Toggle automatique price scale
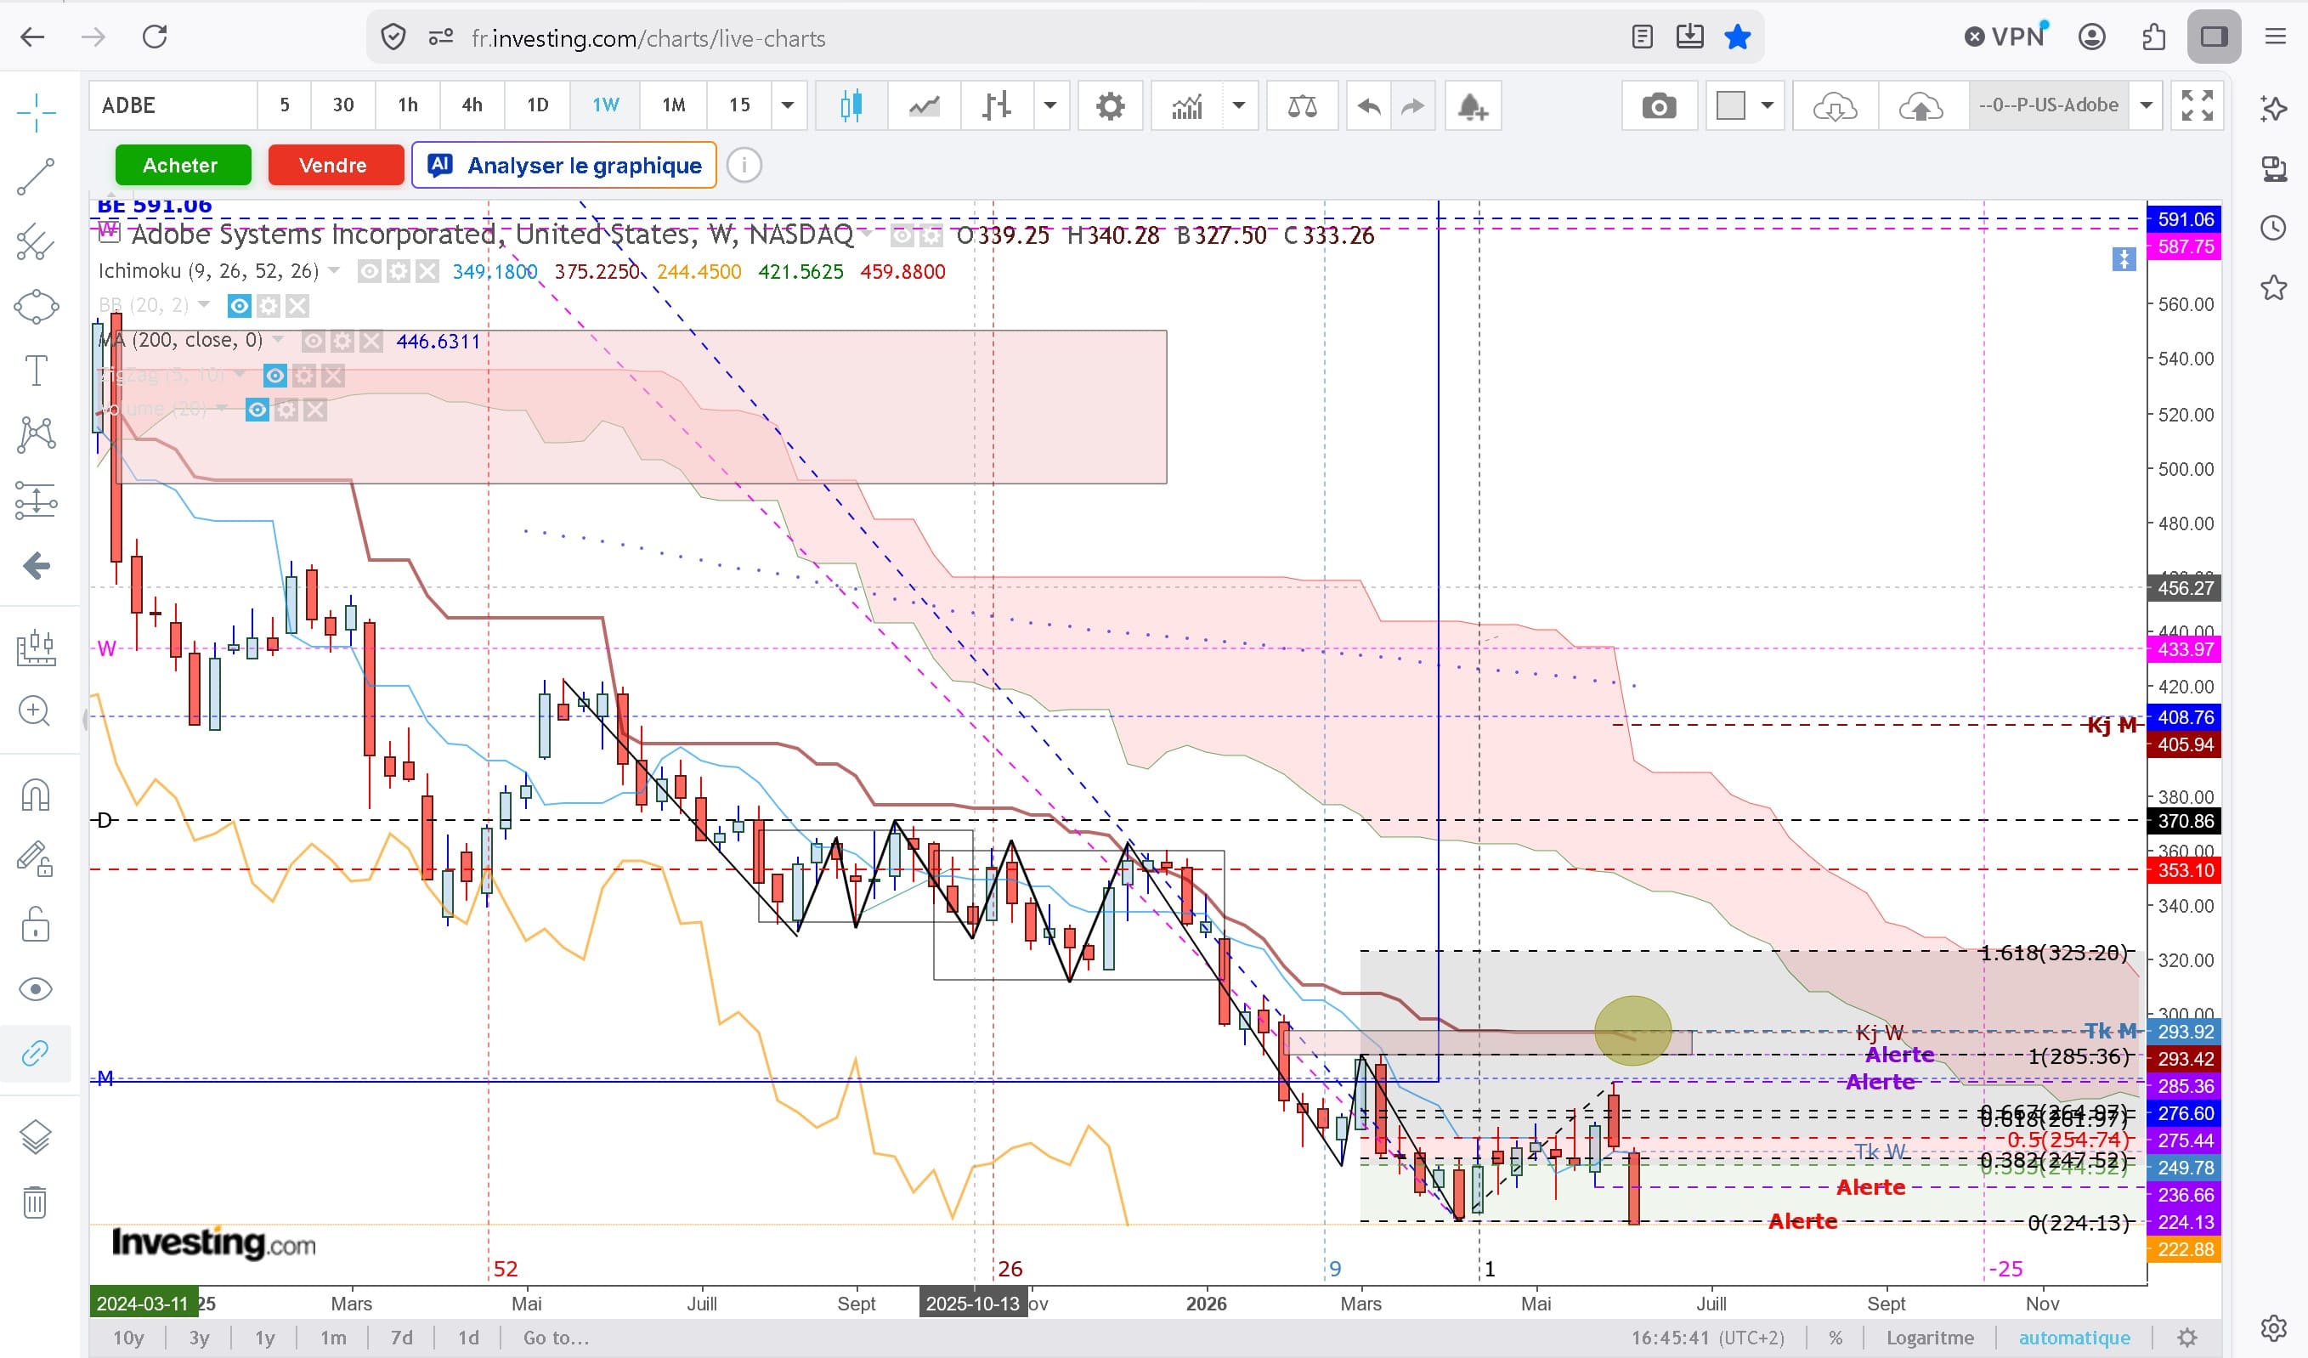 coord(2074,1338)
